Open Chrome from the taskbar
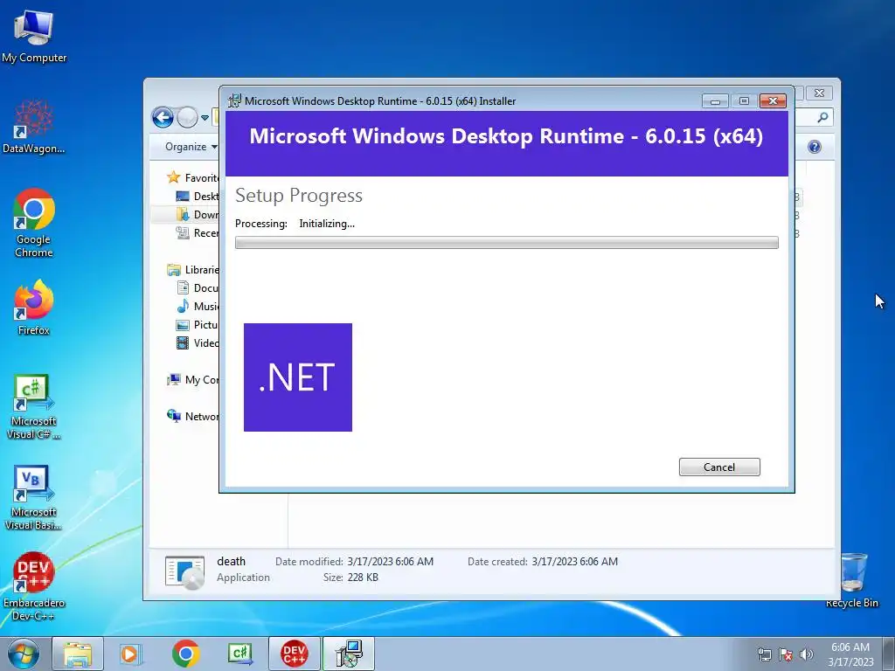The width and height of the screenshot is (895, 671). click(186, 654)
